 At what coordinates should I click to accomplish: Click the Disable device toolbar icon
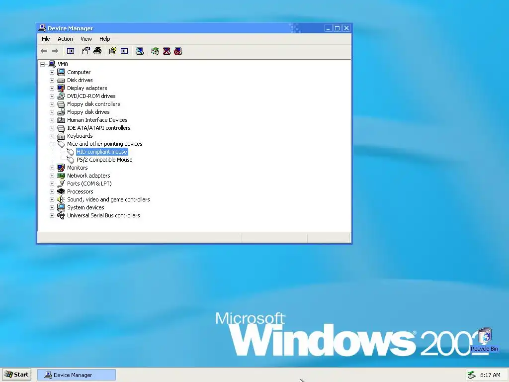point(178,51)
